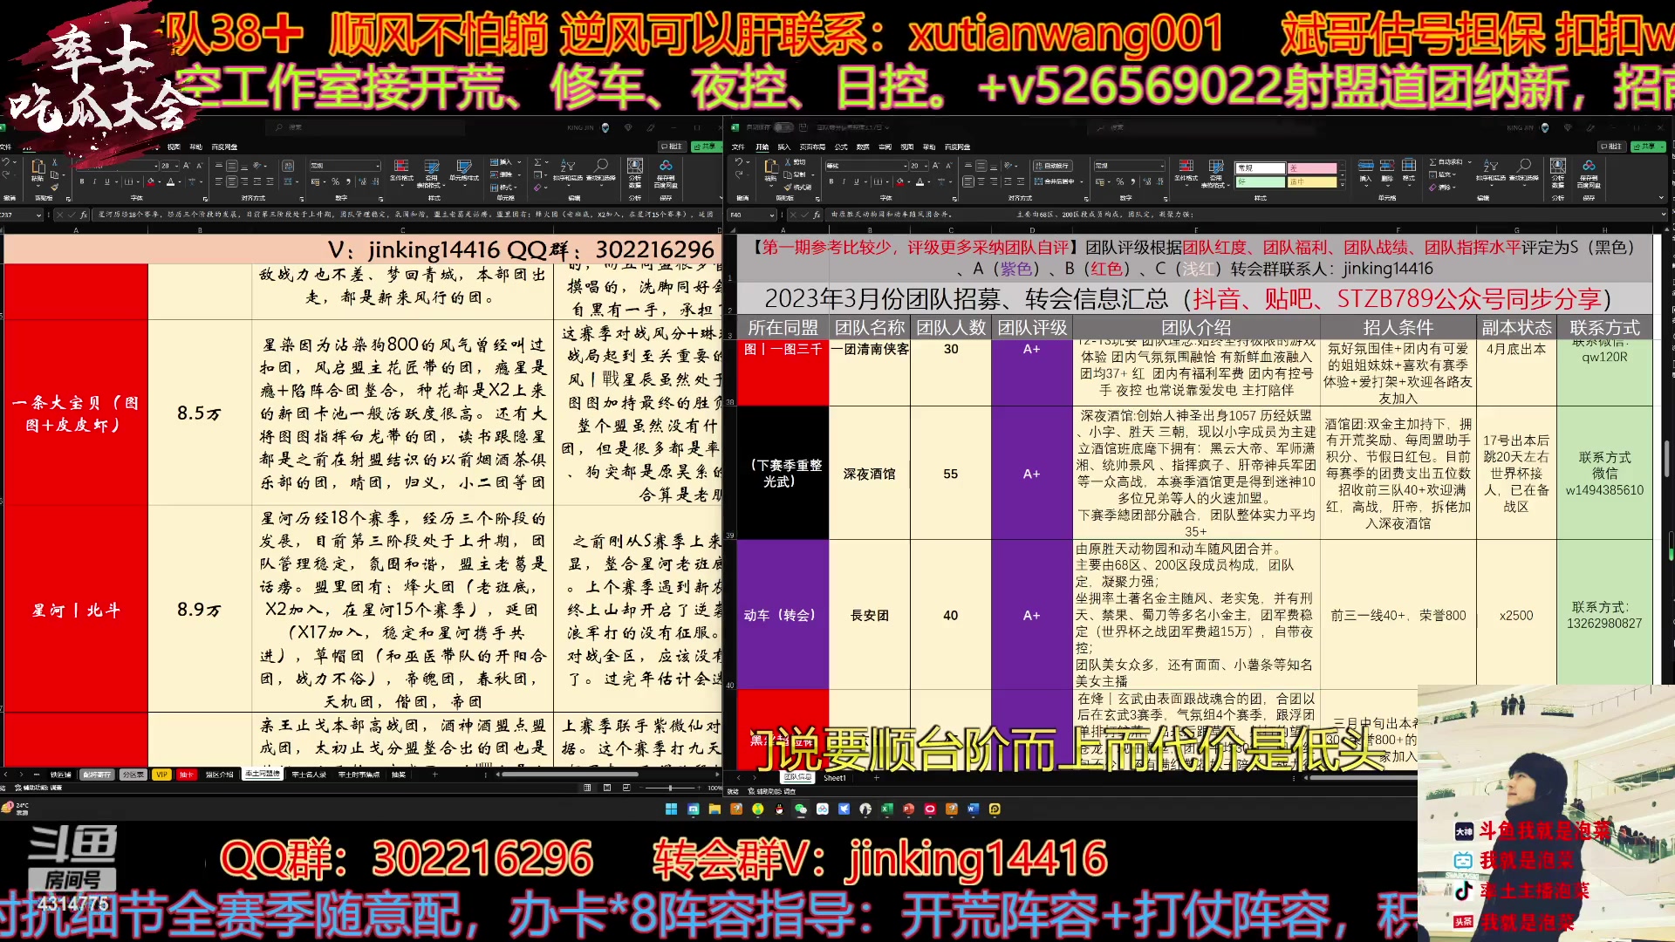Open number format dropdown in right Excel window
The image size is (1675, 942).
click(x=1162, y=166)
